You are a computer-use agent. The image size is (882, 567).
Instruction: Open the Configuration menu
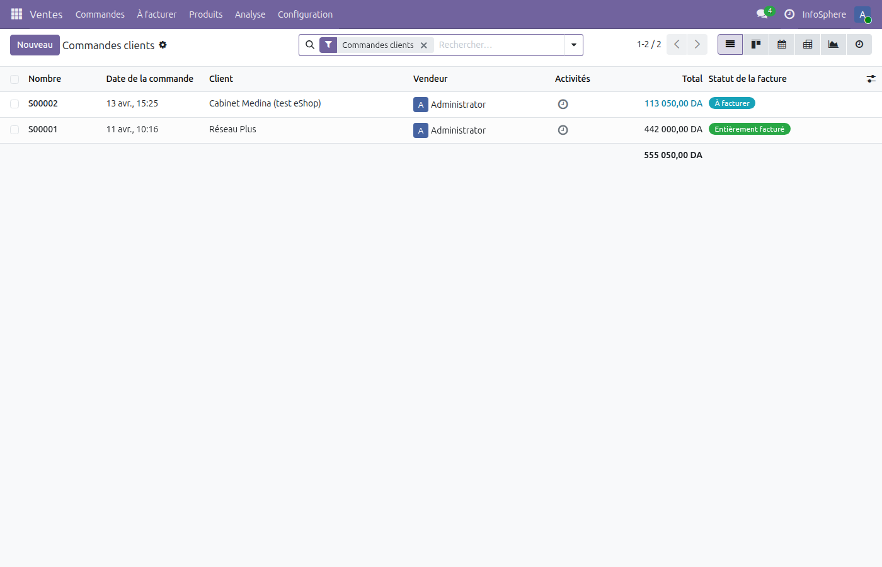(305, 14)
